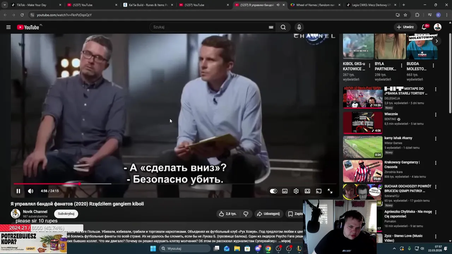Open File Explorer from the taskbar
The height and width of the screenshot is (254, 452).
[237, 248]
